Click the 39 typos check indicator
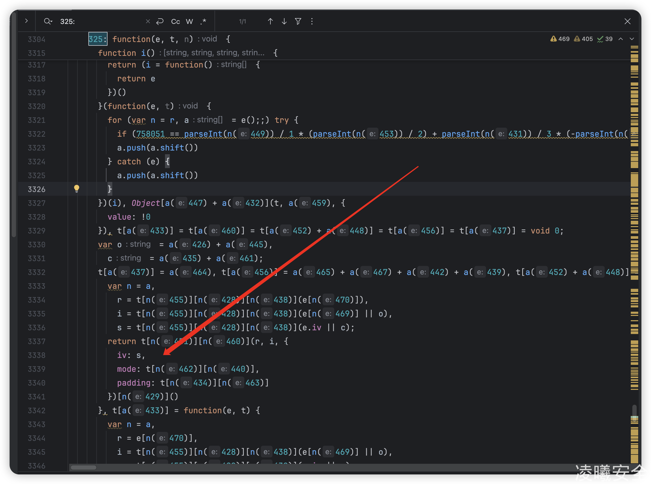This screenshot has width=651, height=484. coord(605,39)
